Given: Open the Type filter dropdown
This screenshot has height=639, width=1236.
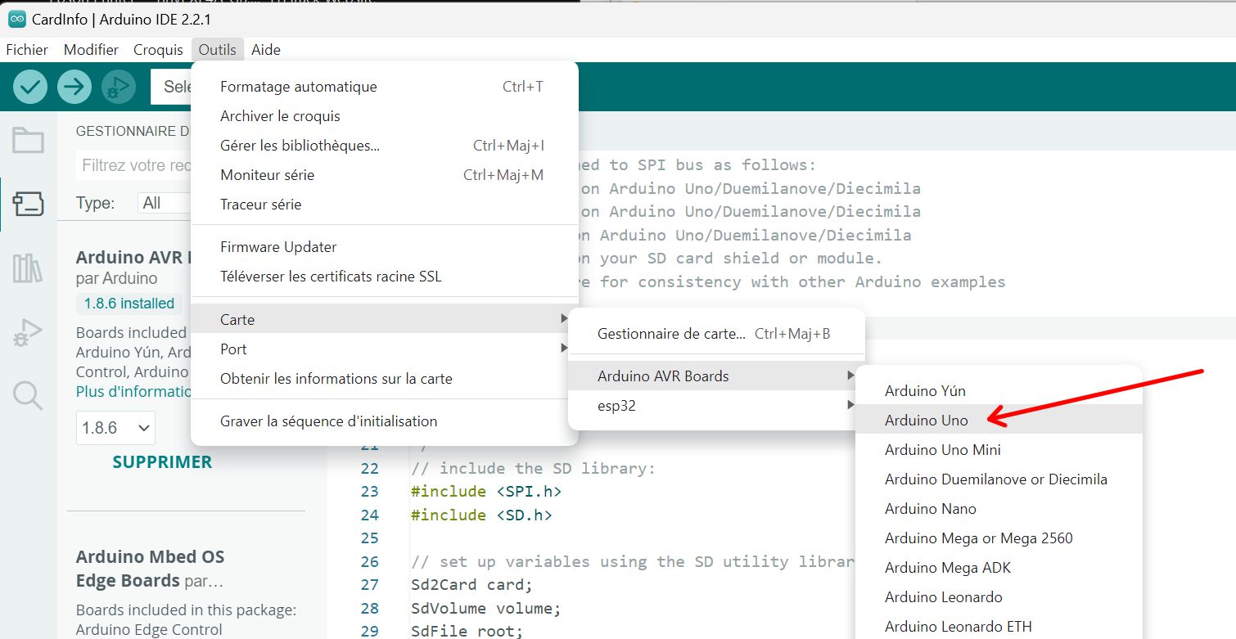Looking at the screenshot, I should pyautogui.click(x=163, y=203).
